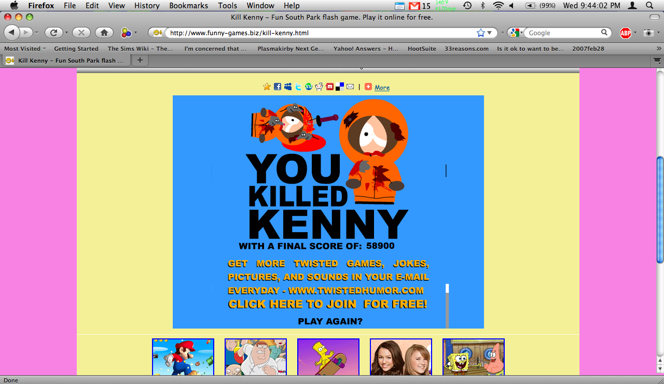The height and width of the screenshot is (384, 664).
Task: Click the Stop loading X button
Action: (81, 33)
